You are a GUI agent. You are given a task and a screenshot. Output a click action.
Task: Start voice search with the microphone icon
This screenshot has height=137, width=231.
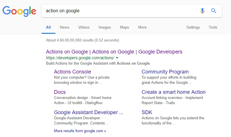202,11
